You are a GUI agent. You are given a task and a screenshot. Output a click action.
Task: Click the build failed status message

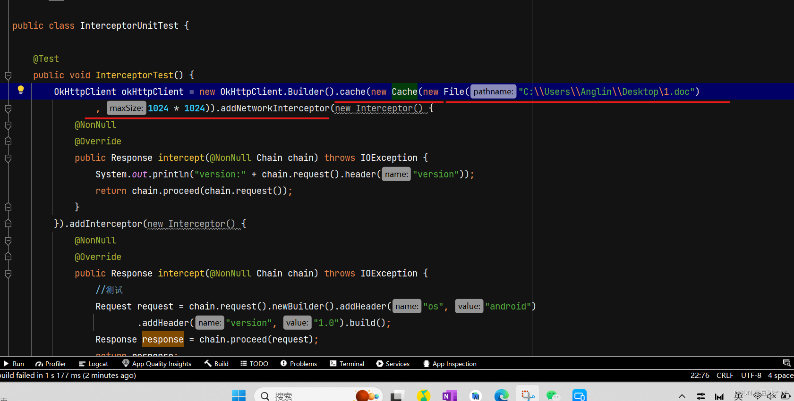[x=68, y=376]
